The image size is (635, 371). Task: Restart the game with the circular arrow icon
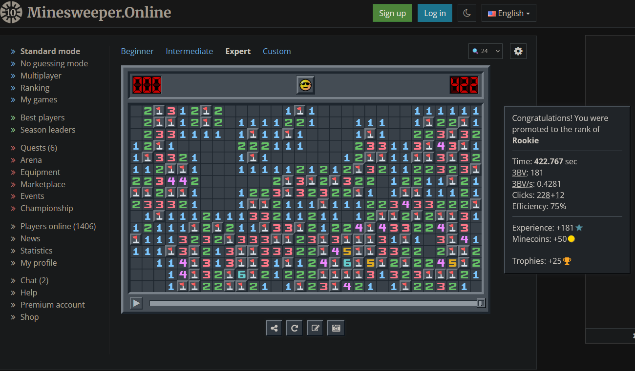(295, 328)
